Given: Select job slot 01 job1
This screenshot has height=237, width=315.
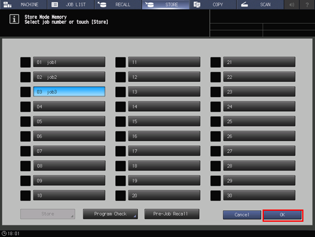Looking at the screenshot, I should (x=69, y=62).
